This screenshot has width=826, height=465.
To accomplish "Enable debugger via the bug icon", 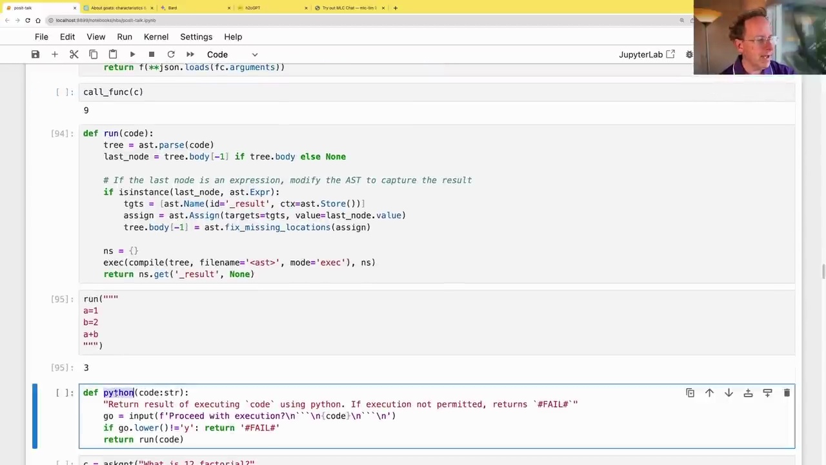I will tap(689, 54).
